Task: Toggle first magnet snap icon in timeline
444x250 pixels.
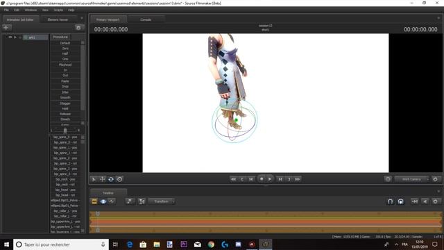Action: click(390, 201)
